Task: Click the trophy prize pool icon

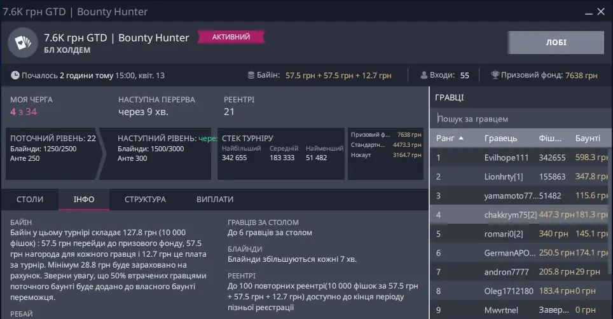Action: pyautogui.click(x=495, y=76)
